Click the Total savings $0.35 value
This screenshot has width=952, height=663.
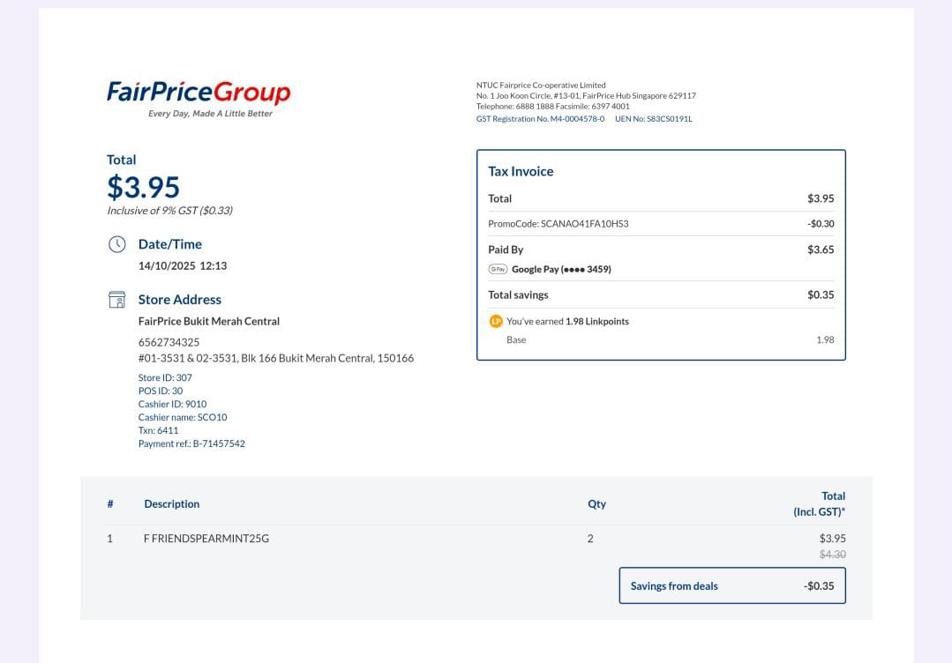pos(821,294)
